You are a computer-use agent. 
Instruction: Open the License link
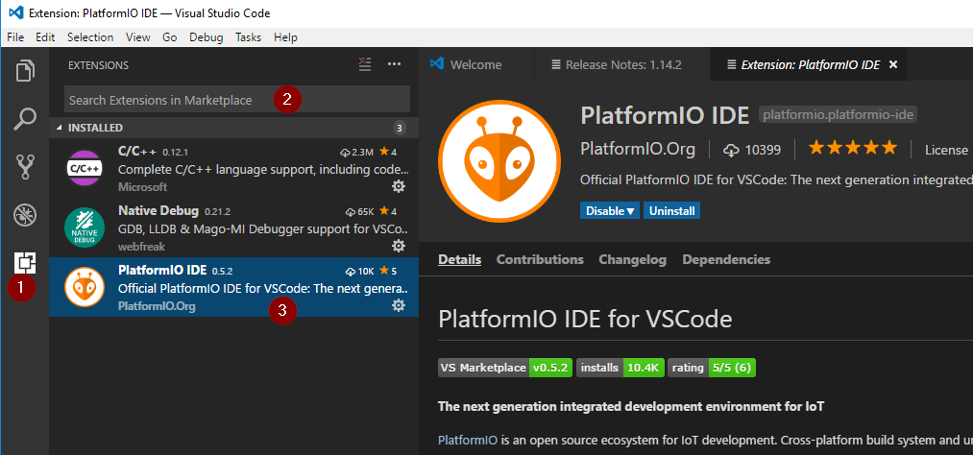pyautogui.click(x=946, y=150)
